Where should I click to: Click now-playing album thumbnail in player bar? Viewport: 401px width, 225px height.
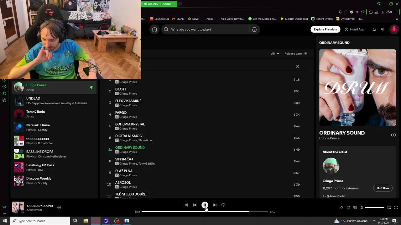coord(18,207)
